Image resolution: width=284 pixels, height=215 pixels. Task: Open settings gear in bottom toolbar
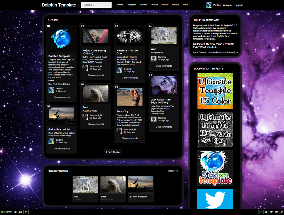pos(15,212)
